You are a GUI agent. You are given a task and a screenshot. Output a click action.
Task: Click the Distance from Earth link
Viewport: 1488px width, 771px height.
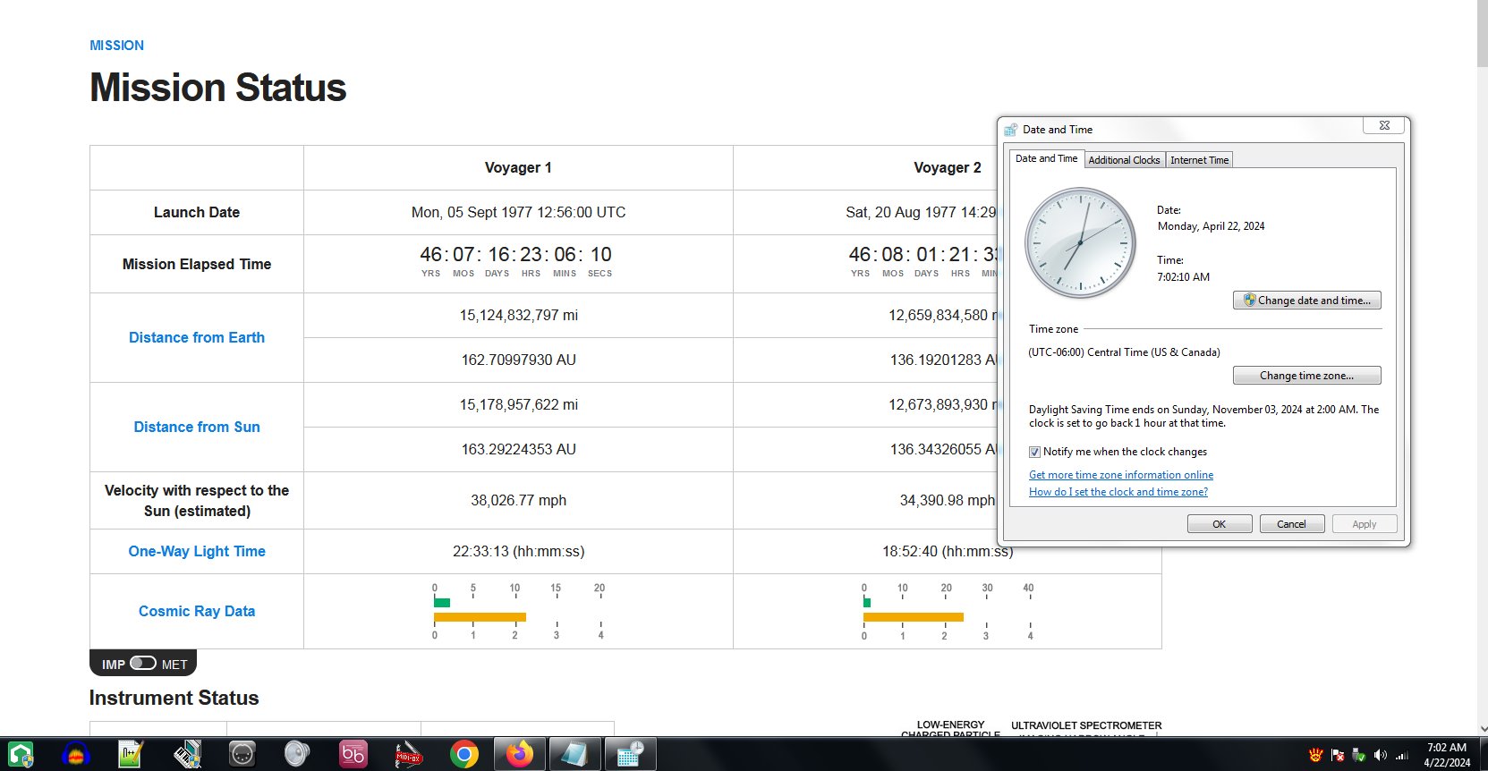coord(197,337)
